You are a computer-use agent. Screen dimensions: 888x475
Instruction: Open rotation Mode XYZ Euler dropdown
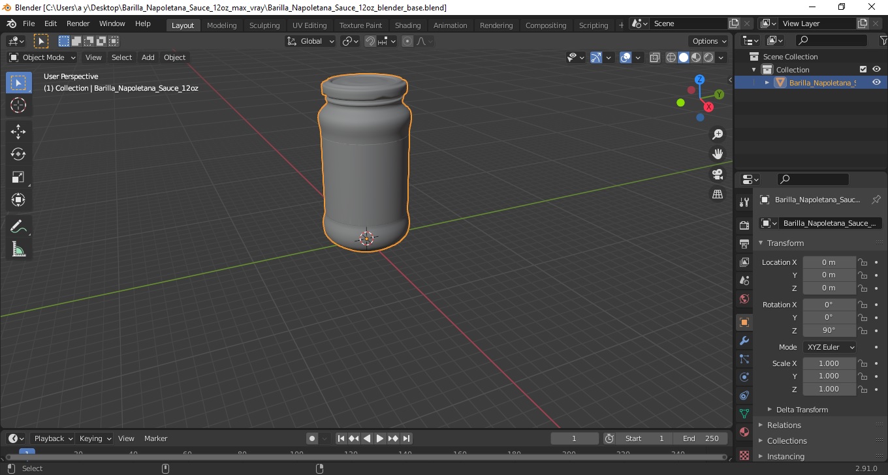(830, 347)
